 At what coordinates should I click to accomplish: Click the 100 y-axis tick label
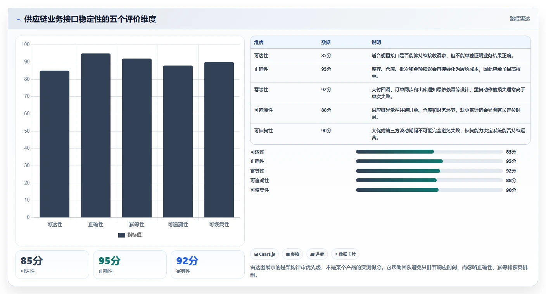pyautogui.click(x=26, y=44)
